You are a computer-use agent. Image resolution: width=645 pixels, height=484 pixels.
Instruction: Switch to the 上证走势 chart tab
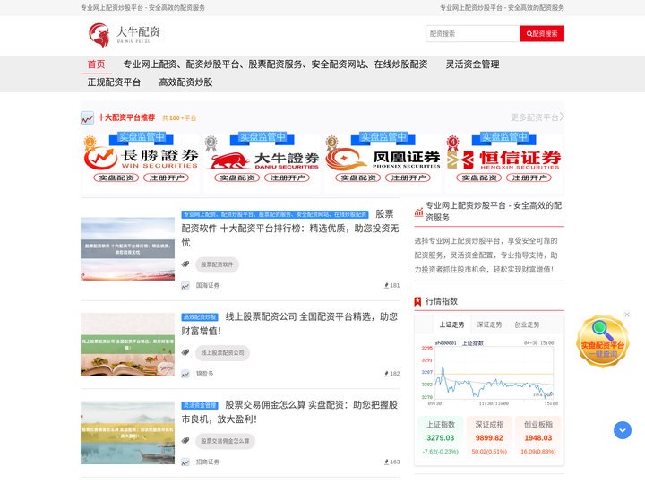pyautogui.click(x=451, y=324)
